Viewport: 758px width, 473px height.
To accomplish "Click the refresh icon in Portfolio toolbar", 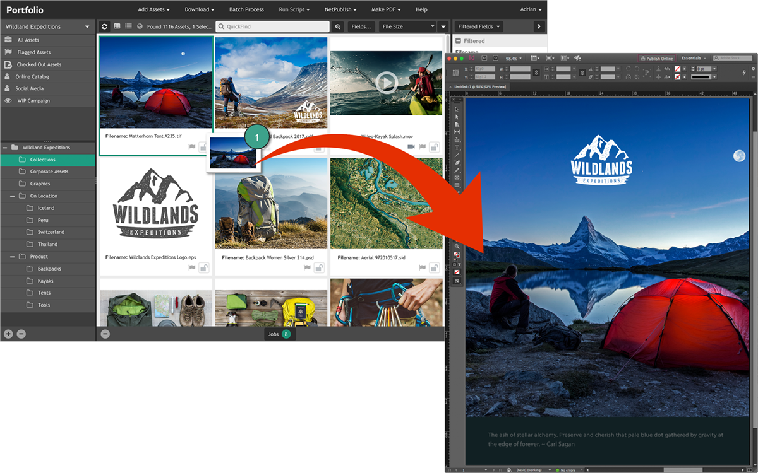I will pyautogui.click(x=105, y=26).
